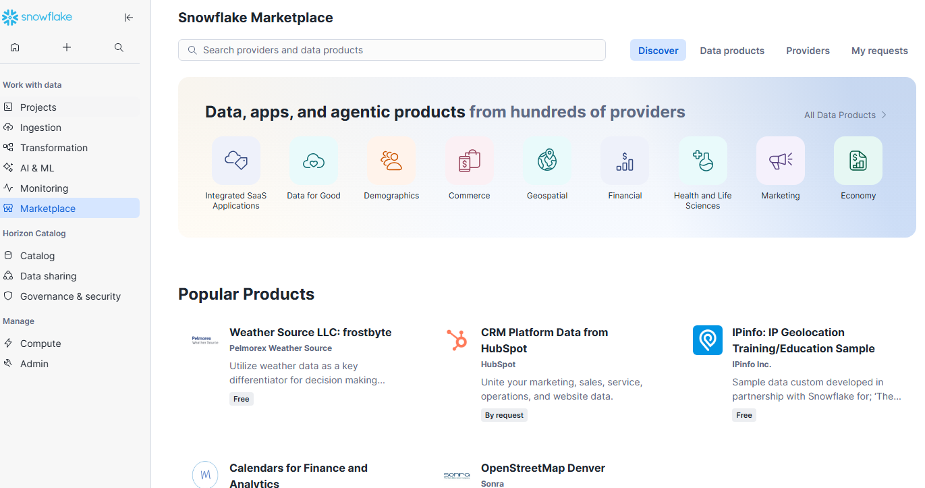Screen dimensions: 925x488
Task: Go to the home icon in sidebar
Action: coord(15,47)
